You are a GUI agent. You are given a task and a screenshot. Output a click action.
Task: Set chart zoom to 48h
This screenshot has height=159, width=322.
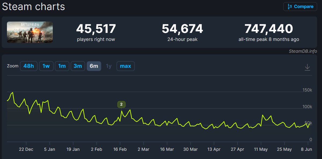(x=29, y=66)
